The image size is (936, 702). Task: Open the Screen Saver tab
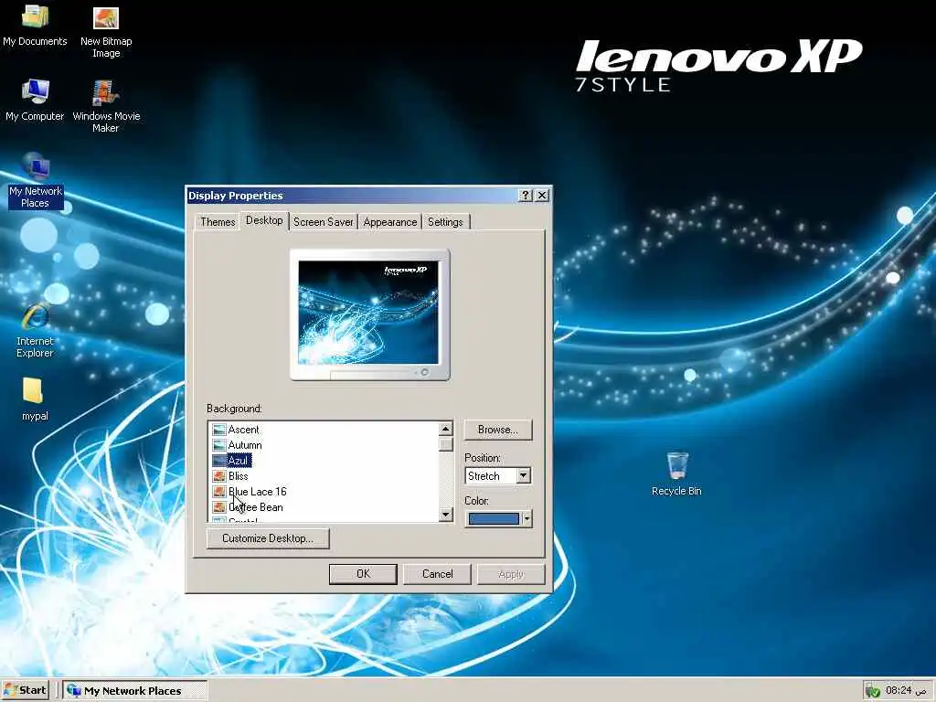tap(323, 222)
